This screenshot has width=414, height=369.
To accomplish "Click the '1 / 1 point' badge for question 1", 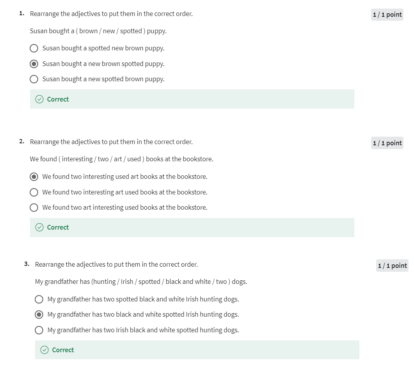I will 387,14.
